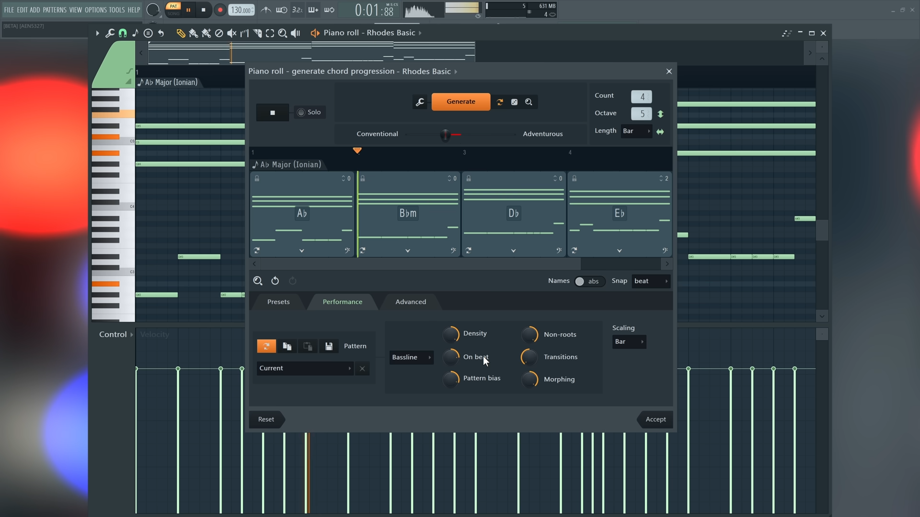Image resolution: width=920 pixels, height=517 pixels.
Task: Expand the dropdown chevron under Db chord
Action: 513,250
